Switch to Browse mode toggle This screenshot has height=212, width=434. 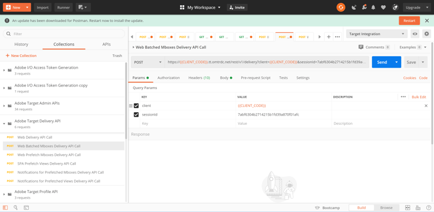click(386, 207)
